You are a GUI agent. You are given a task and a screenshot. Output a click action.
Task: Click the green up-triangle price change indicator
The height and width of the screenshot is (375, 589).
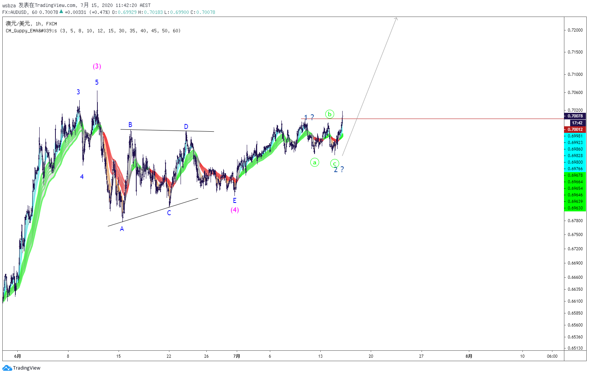click(61, 12)
